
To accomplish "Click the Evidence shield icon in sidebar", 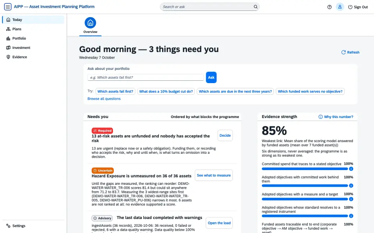I will pyautogui.click(x=8, y=57).
